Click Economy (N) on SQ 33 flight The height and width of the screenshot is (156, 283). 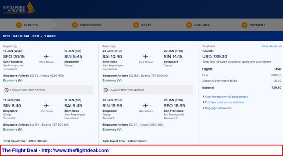point(13,81)
